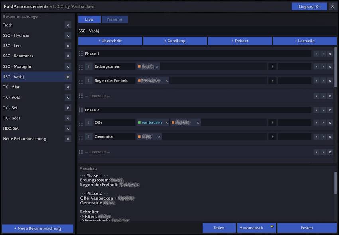Add a player to Erdungstotem with plus
339x235 pixels.
[272, 66]
